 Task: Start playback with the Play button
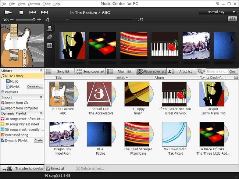(x=8, y=12)
